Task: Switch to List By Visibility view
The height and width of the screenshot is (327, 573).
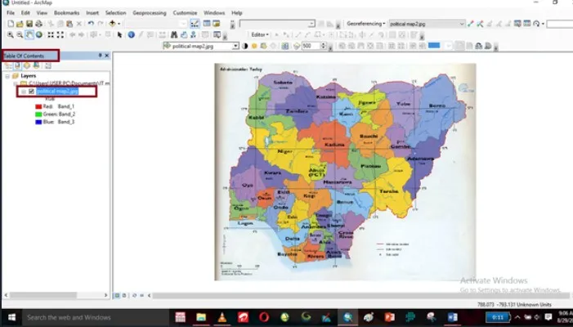Action: (27, 65)
